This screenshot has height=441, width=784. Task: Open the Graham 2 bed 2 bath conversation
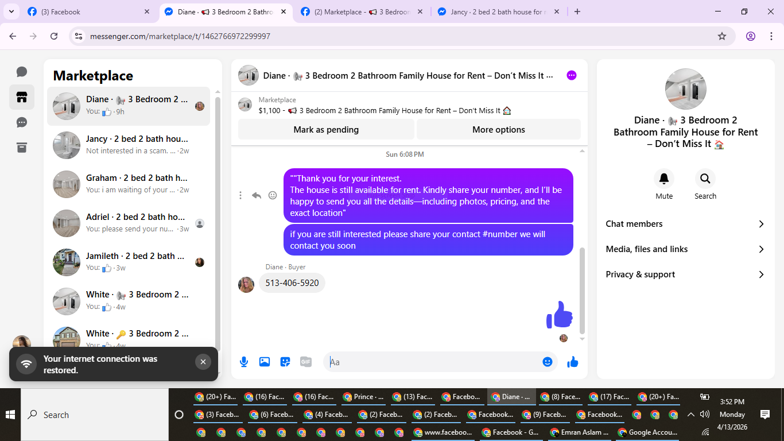point(129,184)
